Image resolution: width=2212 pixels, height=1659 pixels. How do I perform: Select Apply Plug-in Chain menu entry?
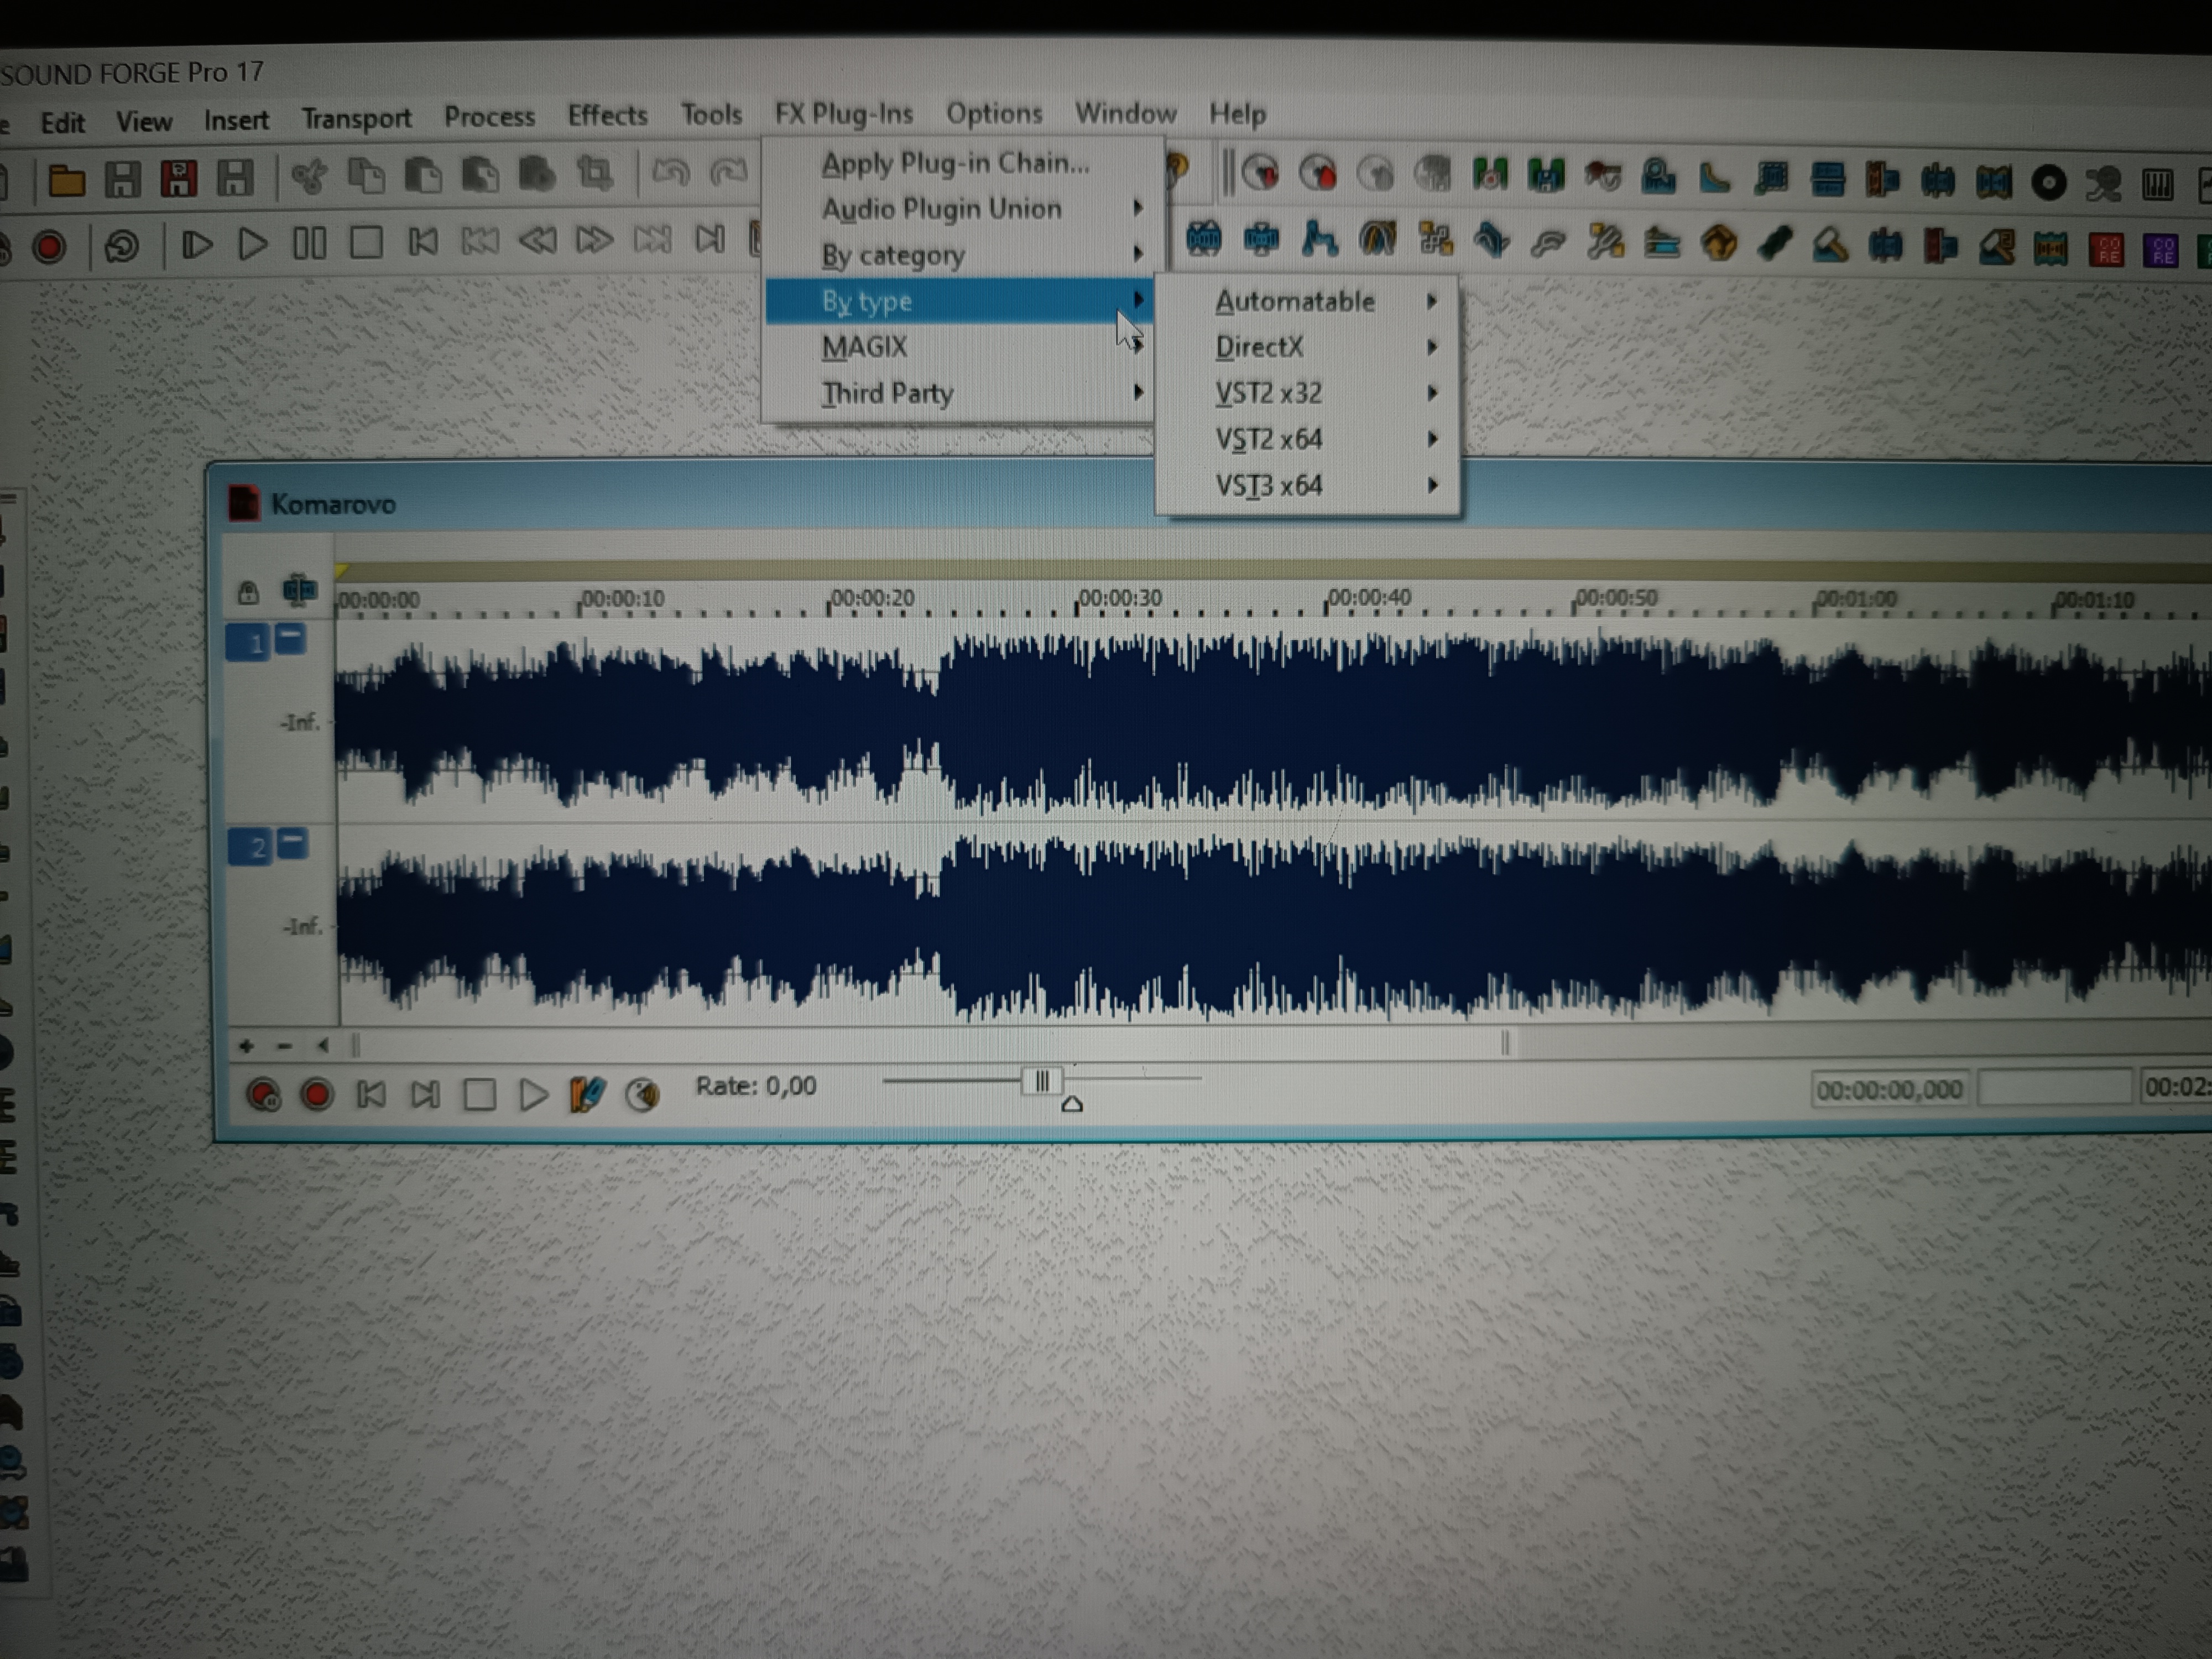pos(959,163)
